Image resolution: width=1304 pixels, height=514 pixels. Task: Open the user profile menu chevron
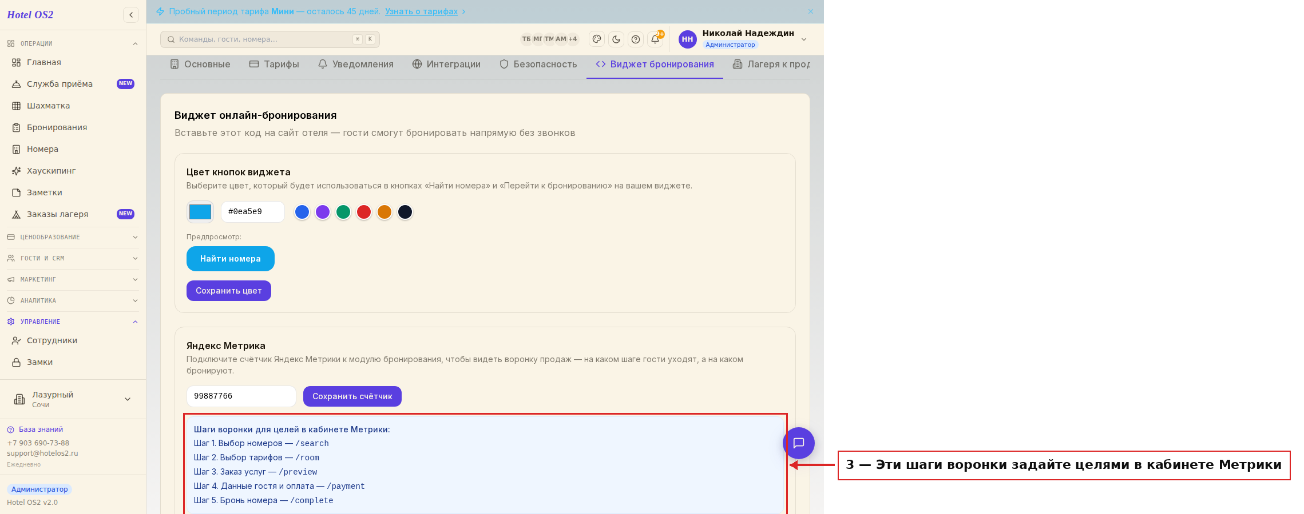804,39
